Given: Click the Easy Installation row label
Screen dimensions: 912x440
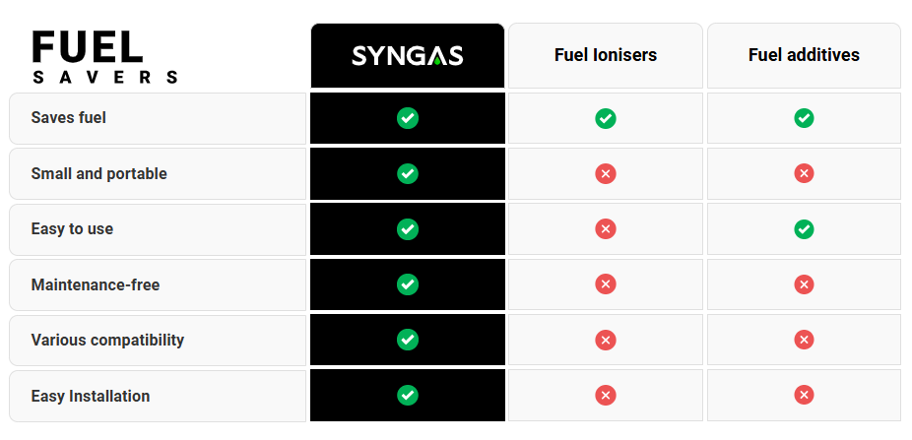Looking at the screenshot, I should tap(91, 397).
